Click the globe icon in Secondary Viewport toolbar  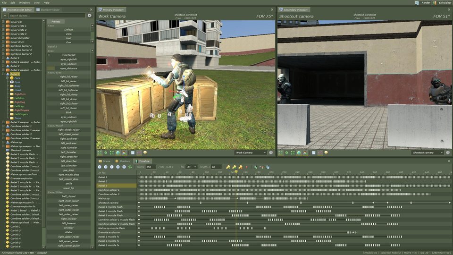click(299, 153)
